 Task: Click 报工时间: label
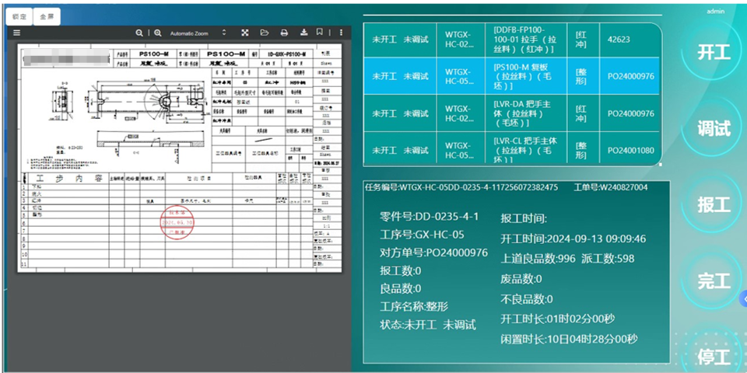coord(524,218)
